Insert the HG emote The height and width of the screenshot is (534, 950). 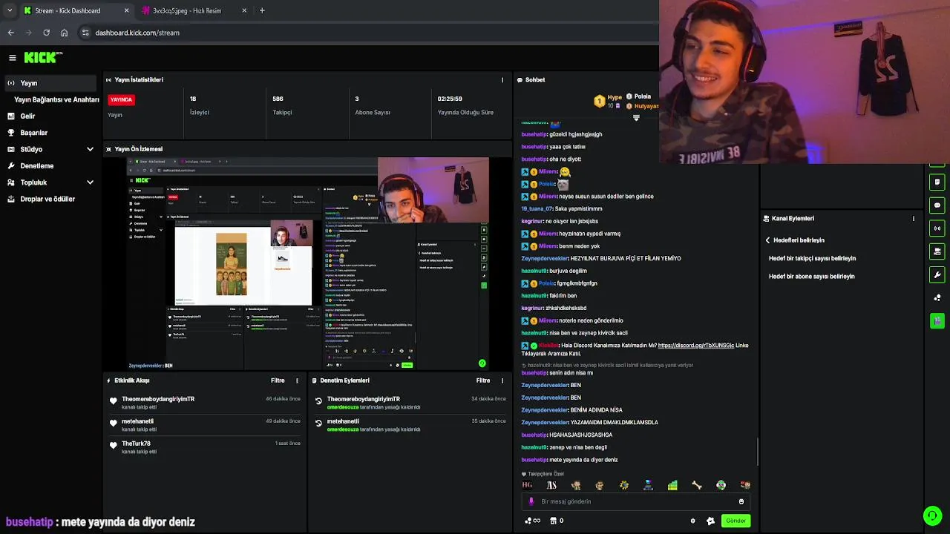[527, 485]
